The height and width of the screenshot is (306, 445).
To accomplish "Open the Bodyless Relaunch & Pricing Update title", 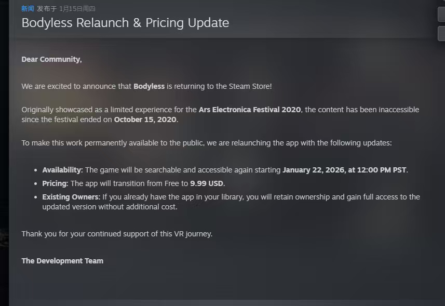I will 125,23.
